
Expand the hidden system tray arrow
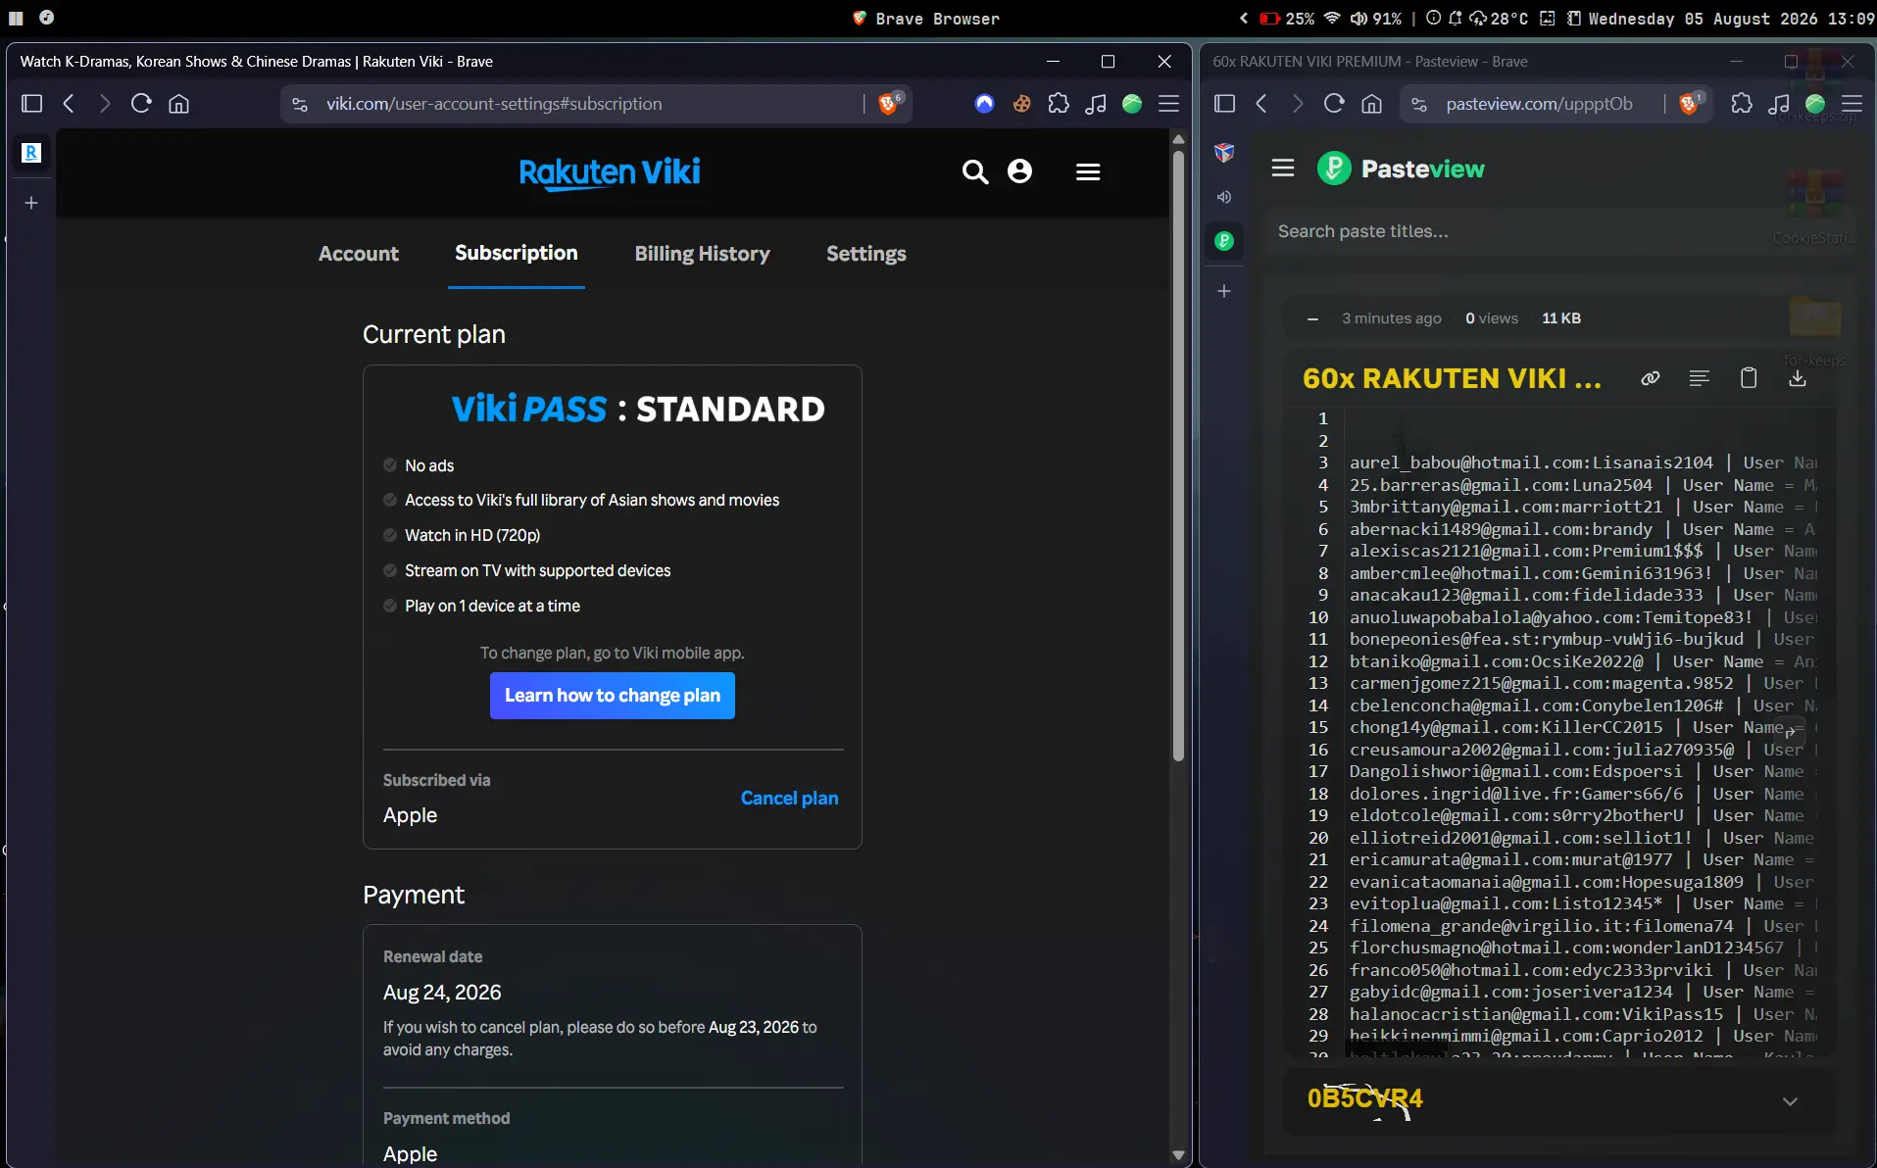tap(1244, 19)
